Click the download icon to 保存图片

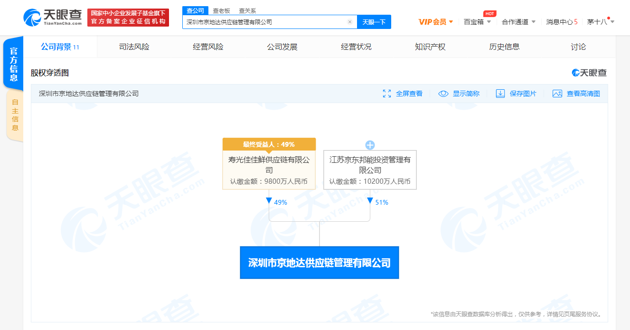click(500, 94)
